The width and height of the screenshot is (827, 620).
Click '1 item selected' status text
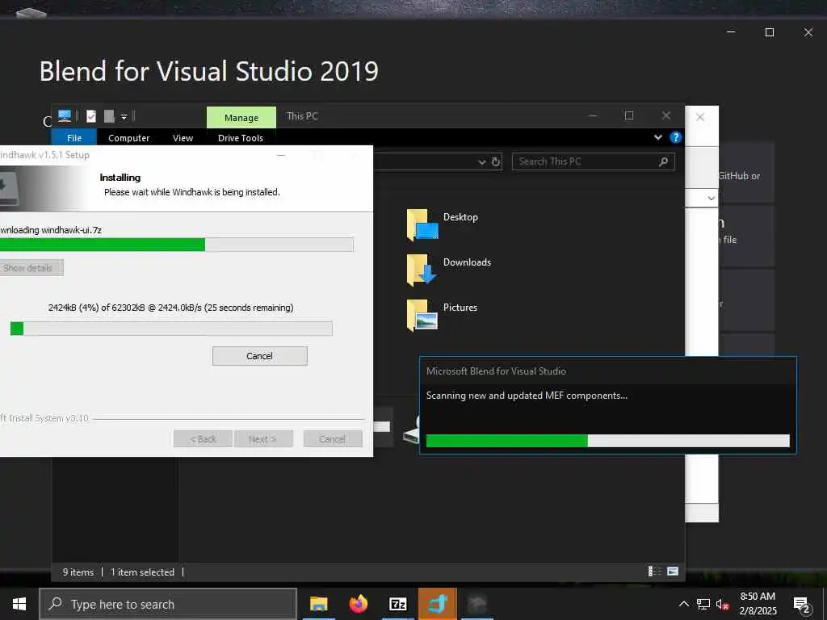coord(142,572)
